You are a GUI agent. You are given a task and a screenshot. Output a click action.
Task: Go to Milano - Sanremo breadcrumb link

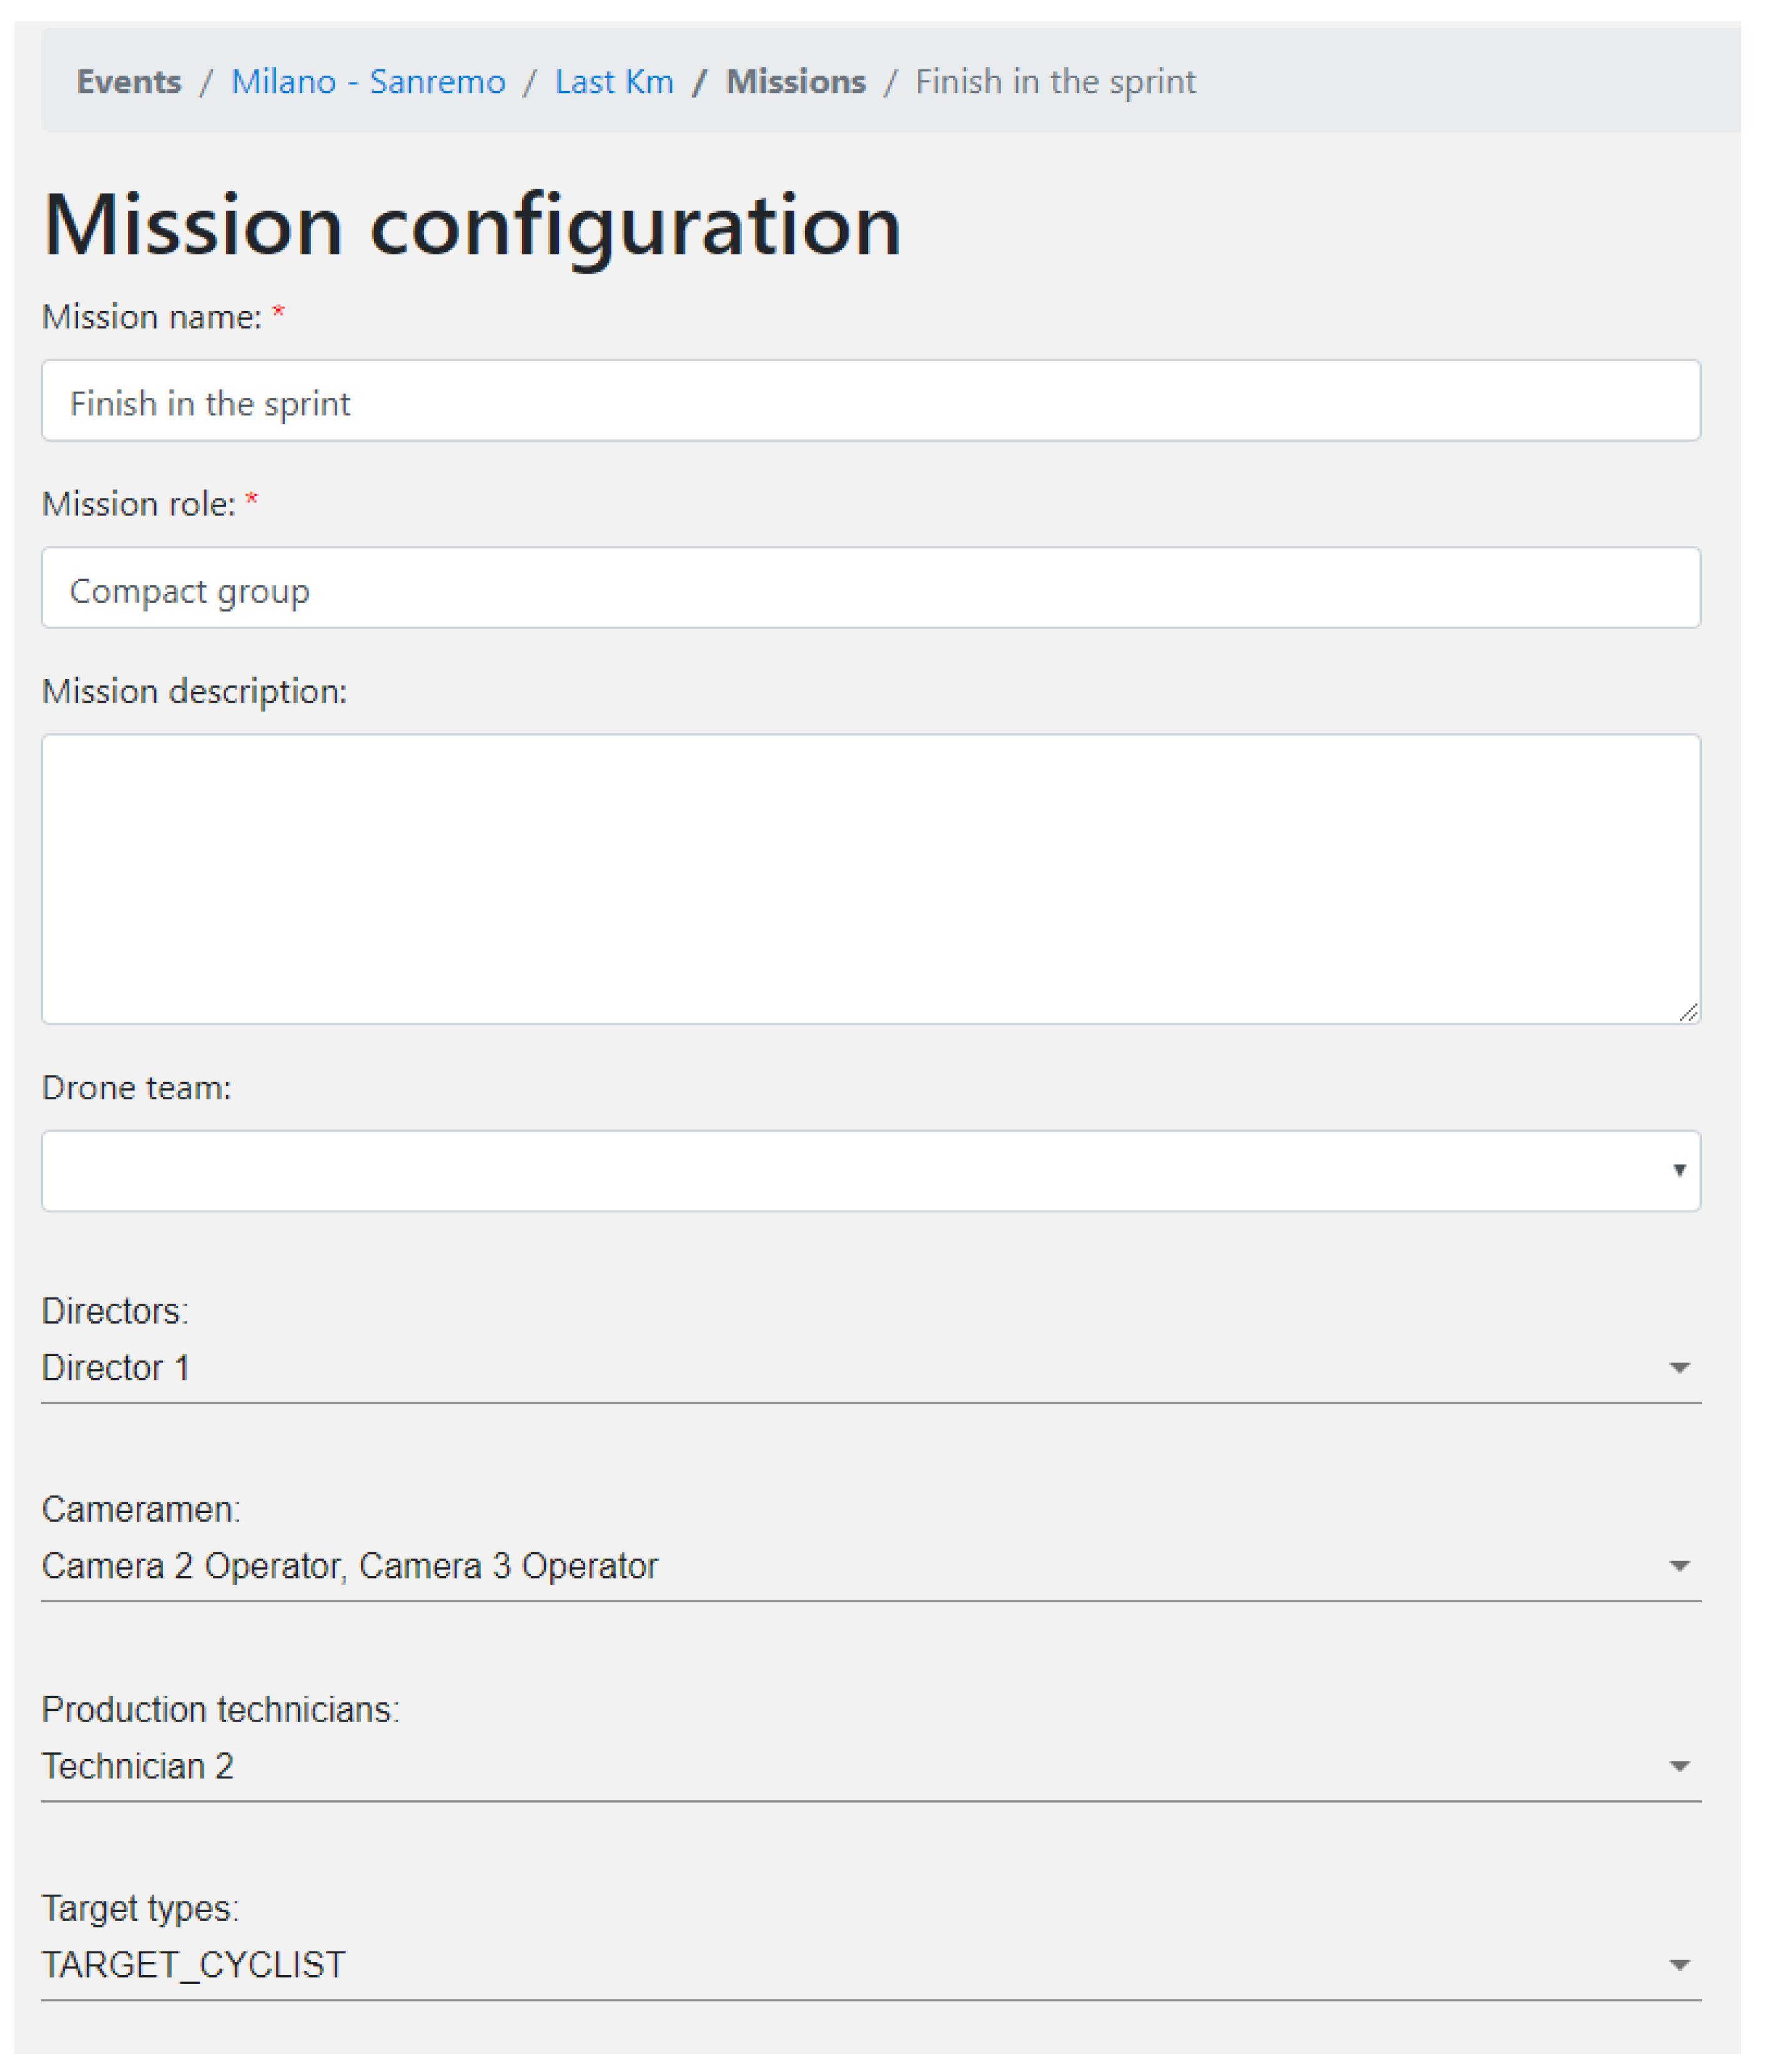[368, 82]
